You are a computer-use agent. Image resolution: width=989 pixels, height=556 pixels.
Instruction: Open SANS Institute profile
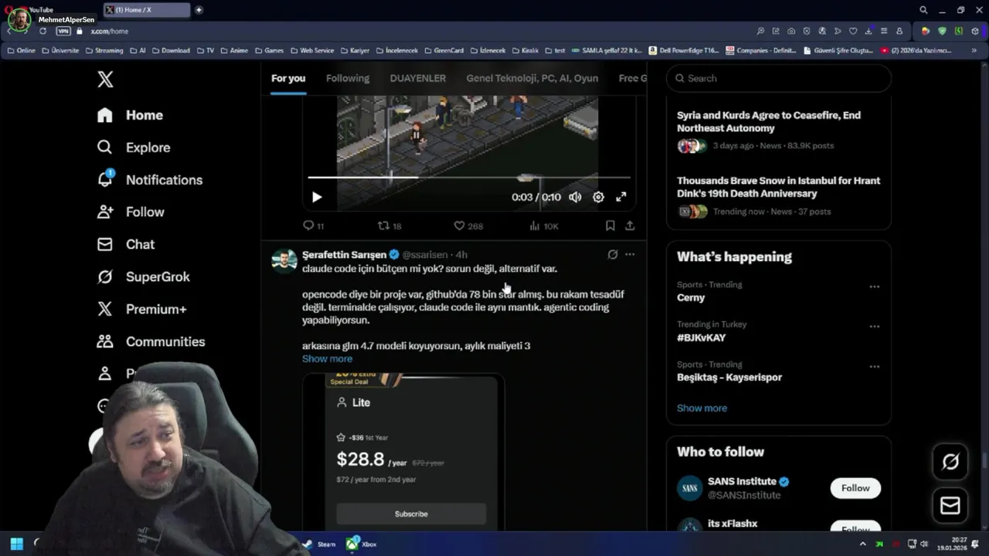point(742,481)
